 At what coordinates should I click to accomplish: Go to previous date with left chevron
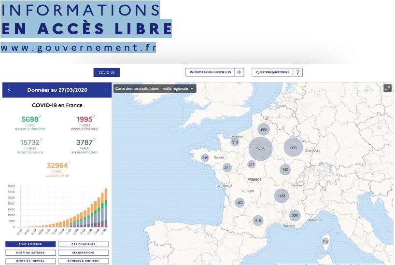[x=9, y=89]
